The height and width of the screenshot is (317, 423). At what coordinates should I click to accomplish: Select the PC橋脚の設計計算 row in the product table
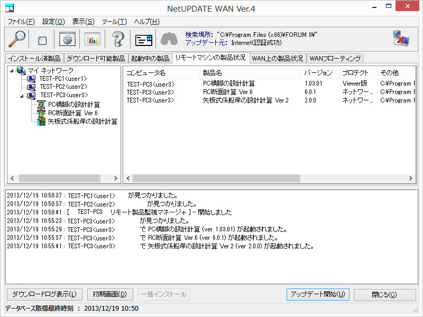tap(269, 83)
